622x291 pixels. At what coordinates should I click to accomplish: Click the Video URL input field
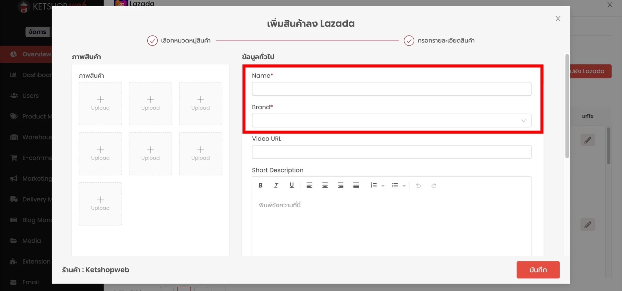click(391, 152)
